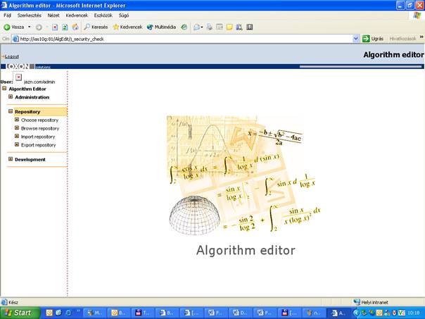Click inside the address bar URL field
The width and height of the screenshot is (425, 319).
[x=184, y=39]
